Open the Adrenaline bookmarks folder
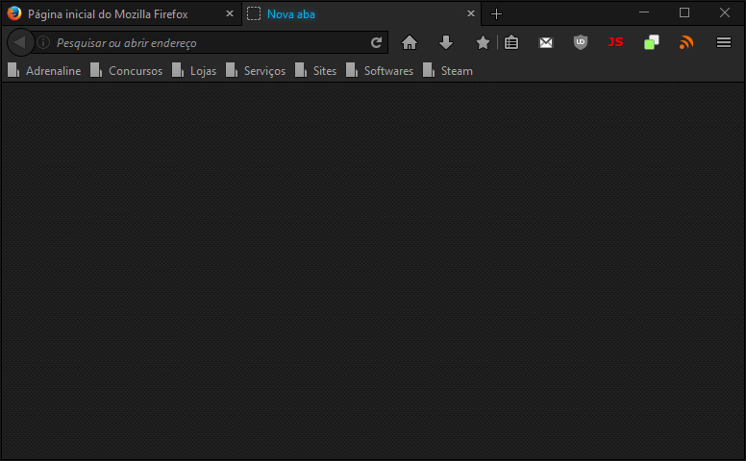Screen dimensions: 746x461 click(x=44, y=71)
